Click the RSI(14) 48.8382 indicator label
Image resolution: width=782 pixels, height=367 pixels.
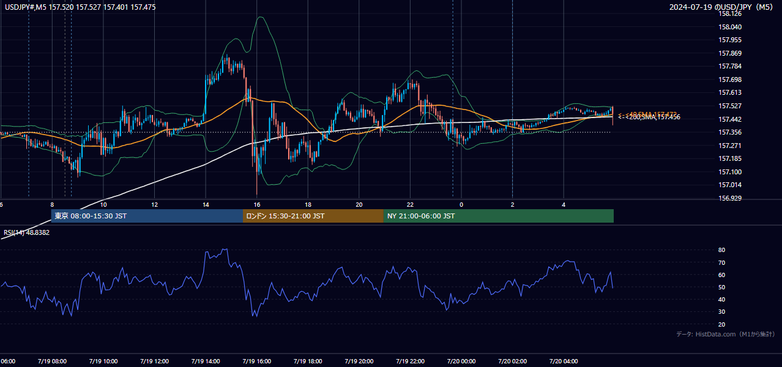point(26,232)
